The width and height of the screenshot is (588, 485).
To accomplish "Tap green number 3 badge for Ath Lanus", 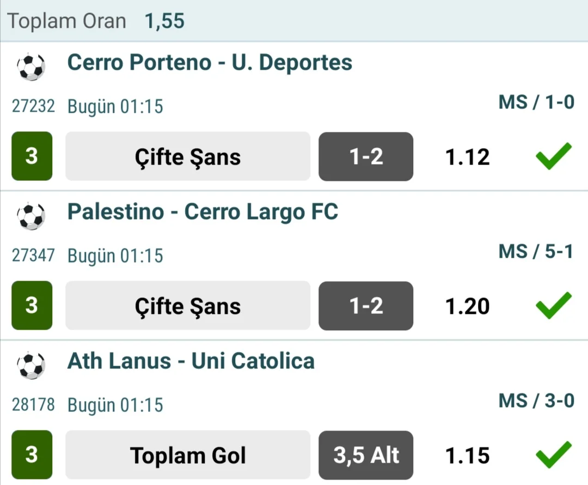I will (x=32, y=455).
